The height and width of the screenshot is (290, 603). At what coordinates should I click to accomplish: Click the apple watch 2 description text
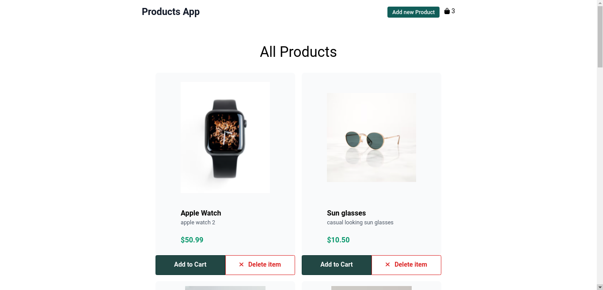coord(197,223)
